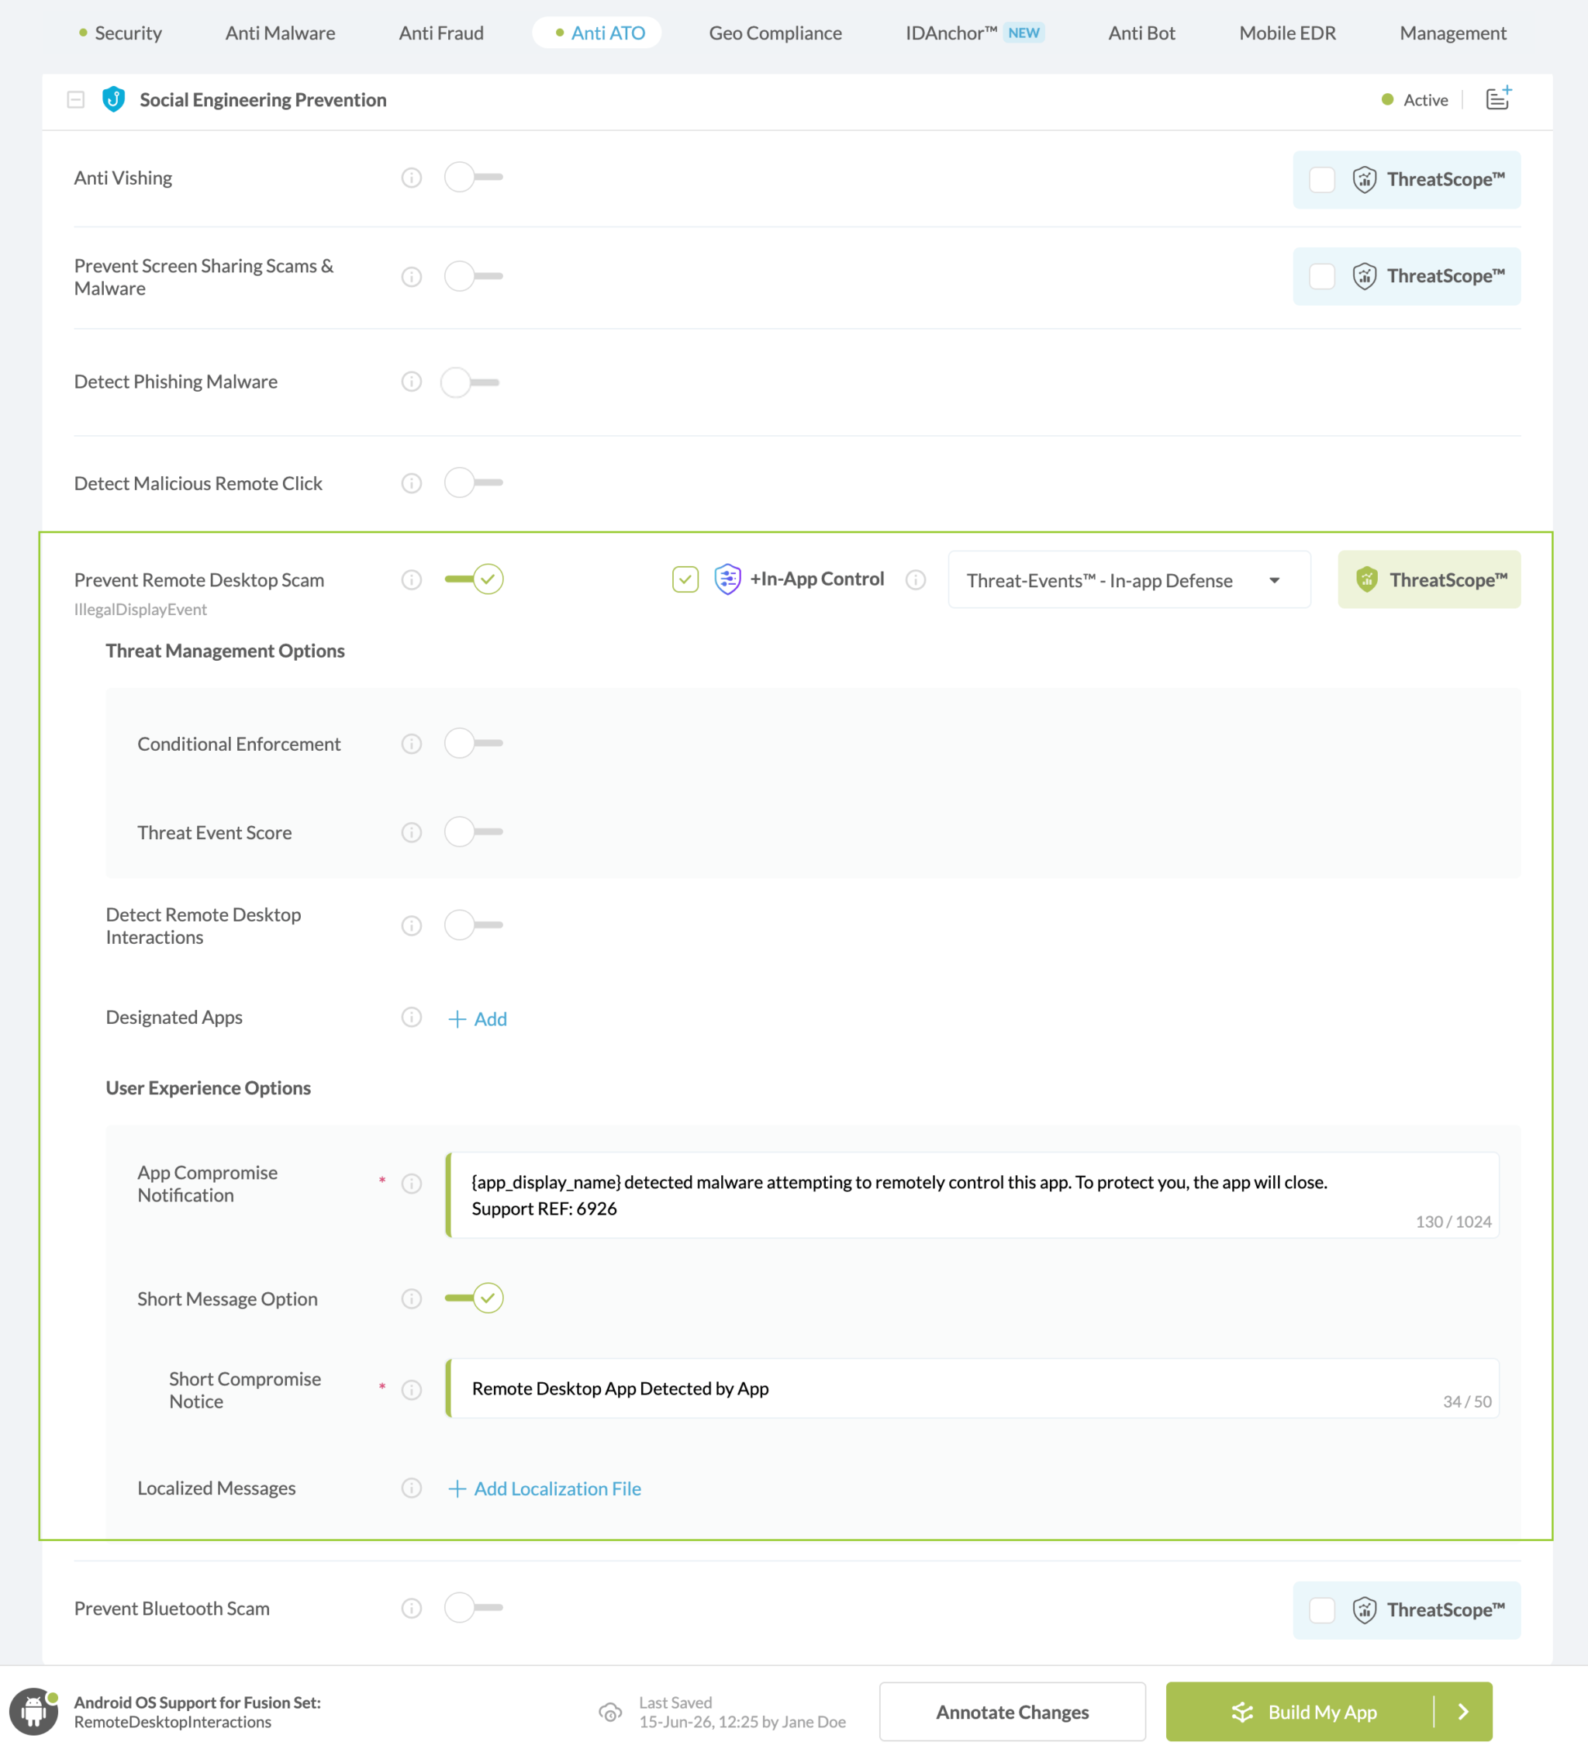Screen dimensions: 1588x1756
Task: Click ThreatScope shield icon in Anti Vishing row
Action: (1363, 179)
